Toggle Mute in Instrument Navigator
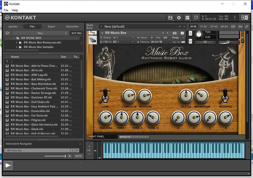The width and height of the screenshot is (253, 178). coord(77,151)
